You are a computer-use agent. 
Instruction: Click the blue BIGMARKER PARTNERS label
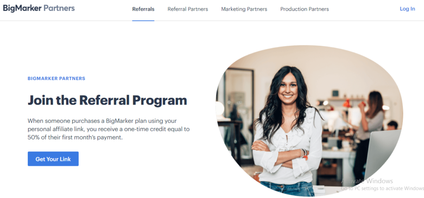pyautogui.click(x=56, y=79)
